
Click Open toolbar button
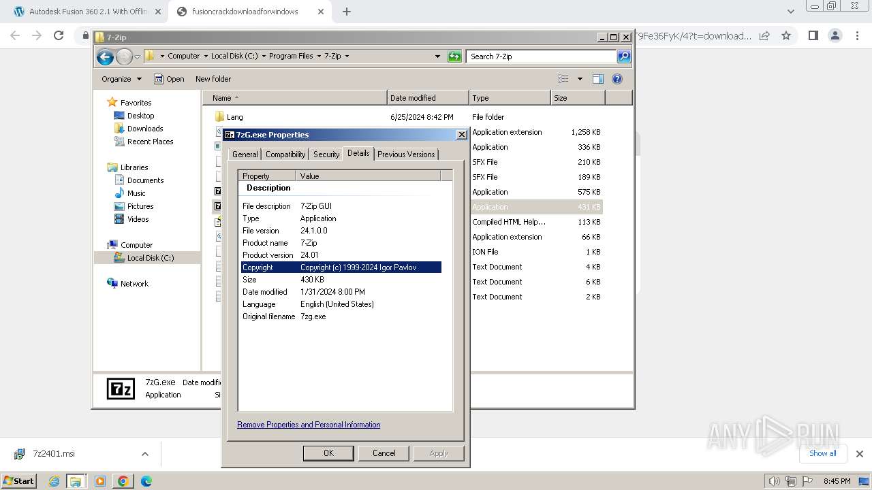tap(169, 79)
